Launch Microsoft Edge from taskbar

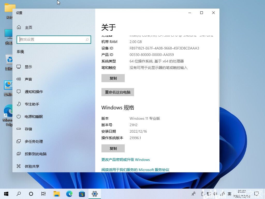click(x=69, y=194)
